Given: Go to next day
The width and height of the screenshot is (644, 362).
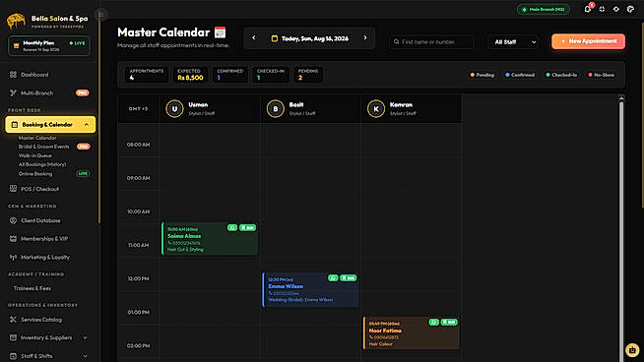Looking at the screenshot, I should tap(365, 37).
